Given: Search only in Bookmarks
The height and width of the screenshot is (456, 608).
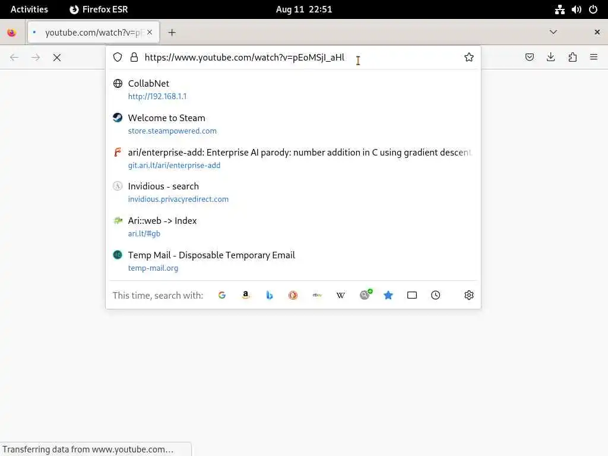Looking at the screenshot, I should pos(388,295).
